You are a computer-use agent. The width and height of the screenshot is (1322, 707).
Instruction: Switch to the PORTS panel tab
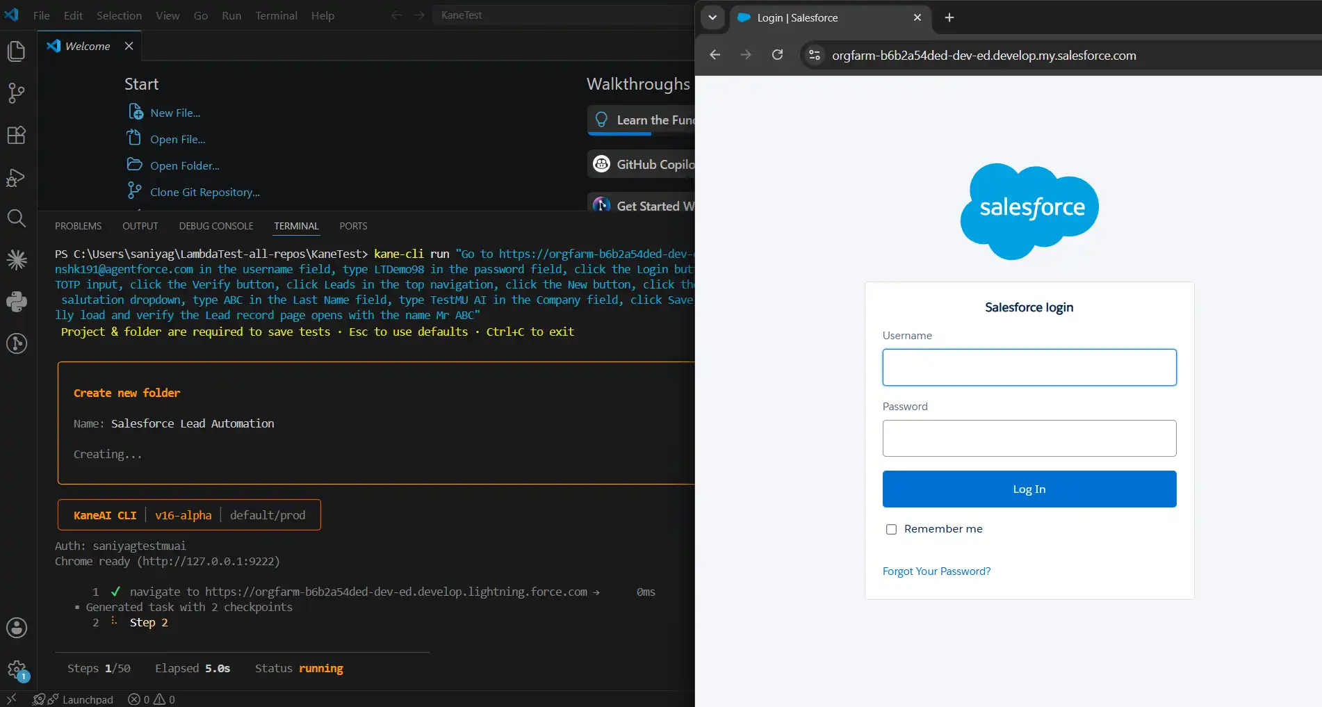pyautogui.click(x=353, y=226)
